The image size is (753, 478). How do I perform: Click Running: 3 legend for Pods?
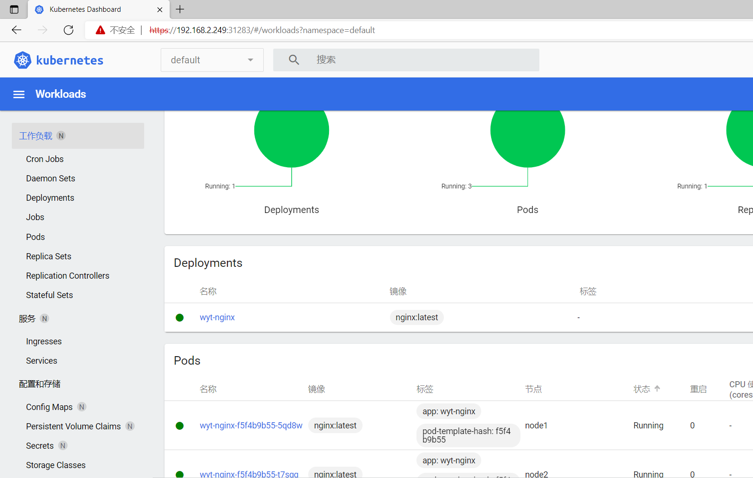tap(457, 186)
